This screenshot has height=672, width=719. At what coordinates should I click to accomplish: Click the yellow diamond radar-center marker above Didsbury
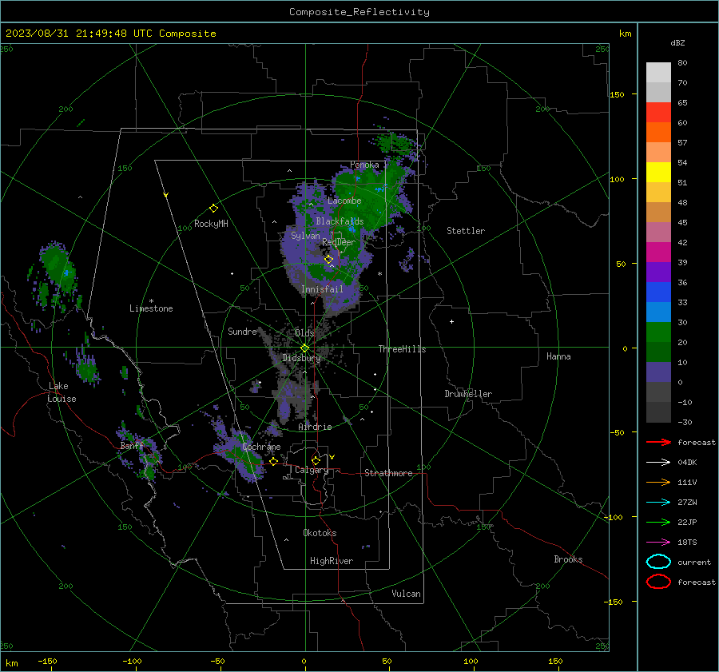point(304,348)
